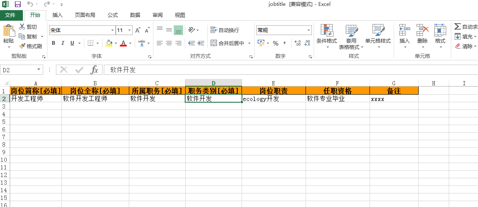Open the font name 宋体 dropdown

click(x=112, y=30)
